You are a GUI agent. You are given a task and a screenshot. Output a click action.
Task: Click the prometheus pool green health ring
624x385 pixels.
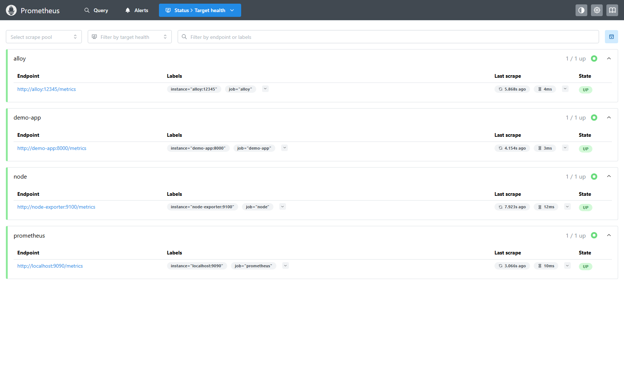coord(594,235)
